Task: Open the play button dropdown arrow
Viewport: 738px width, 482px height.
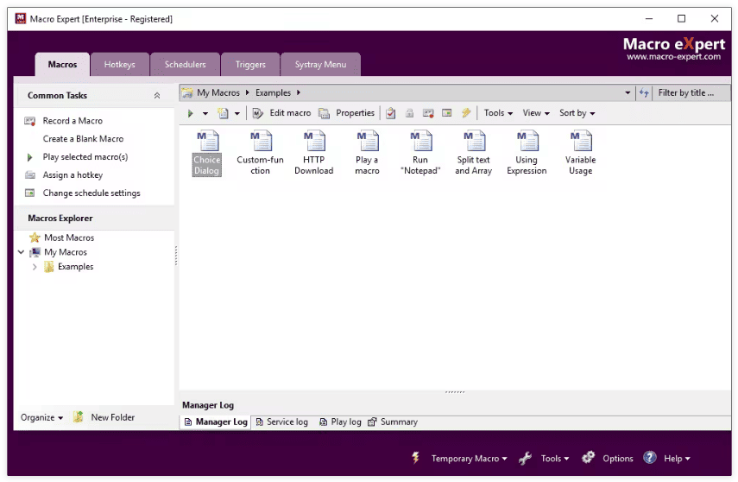Action: pos(205,113)
